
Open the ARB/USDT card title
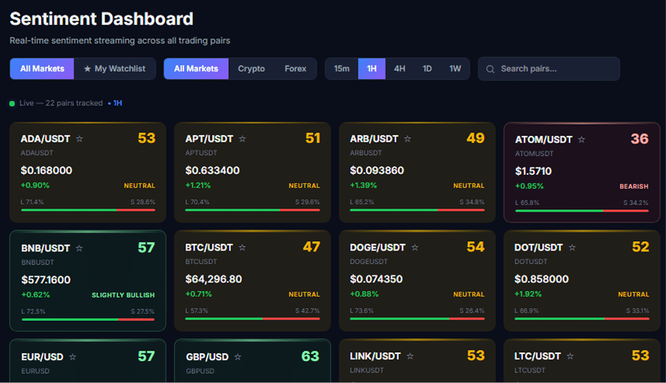click(x=374, y=139)
